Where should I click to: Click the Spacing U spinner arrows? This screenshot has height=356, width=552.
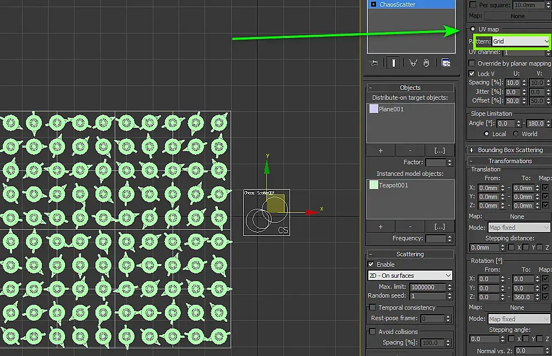pyautogui.click(x=524, y=83)
